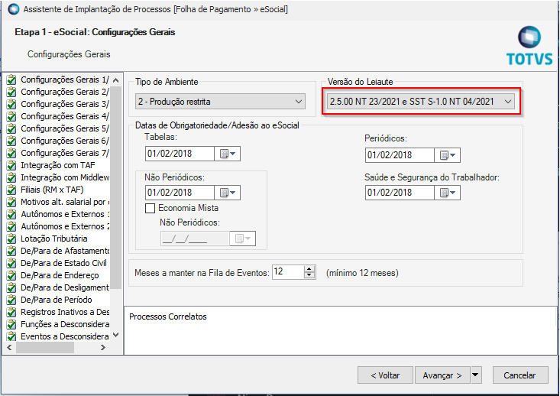Click the checklist icon beside Integração com Middlew
The height and width of the screenshot is (396, 560).
11,177
